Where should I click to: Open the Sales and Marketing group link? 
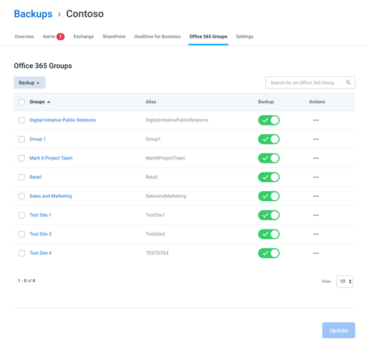50,196
